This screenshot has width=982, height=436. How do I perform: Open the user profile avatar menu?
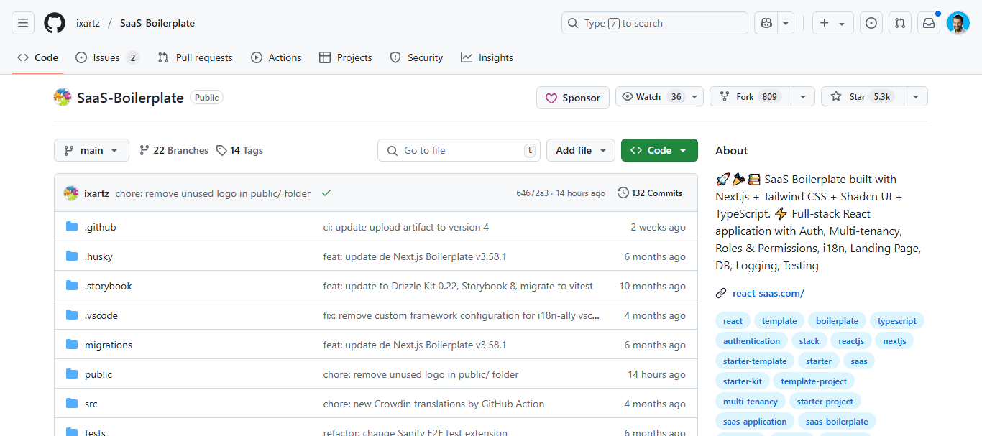[958, 23]
